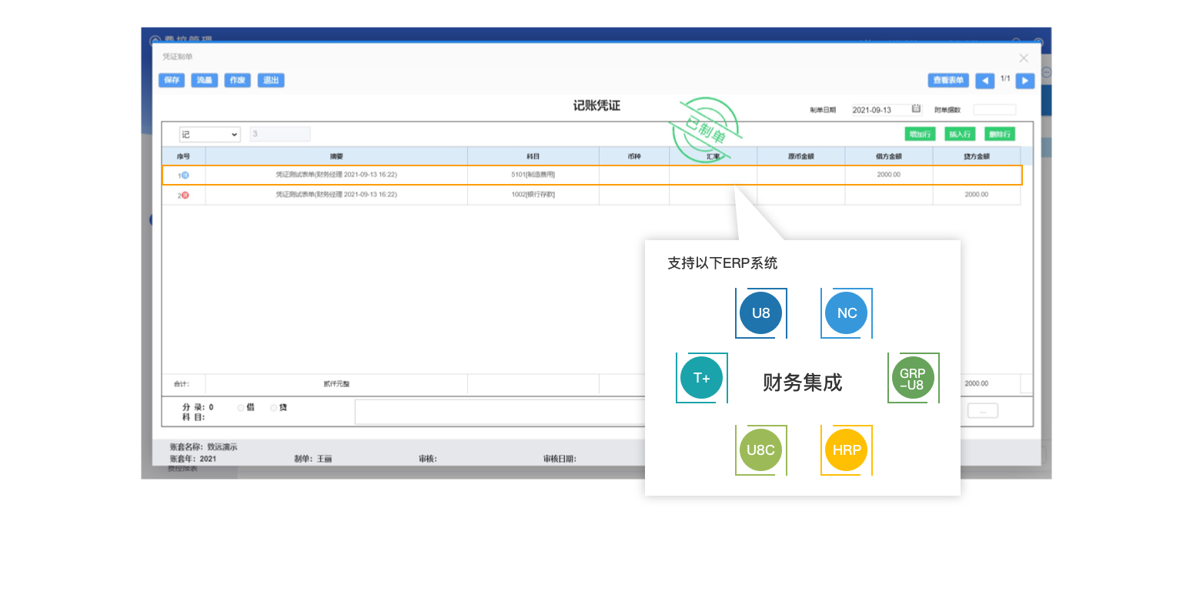Screen dimensions: 1193x595
Task: Select the 借 radio button
Action: [241, 407]
